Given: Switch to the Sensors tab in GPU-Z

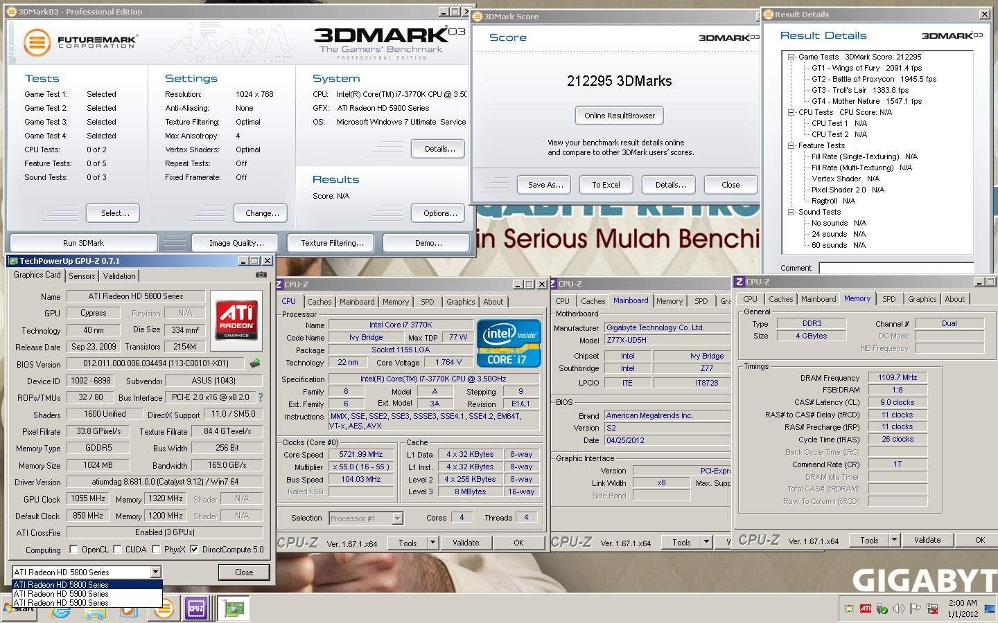Looking at the screenshot, I should pyautogui.click(x=82, y=276).
